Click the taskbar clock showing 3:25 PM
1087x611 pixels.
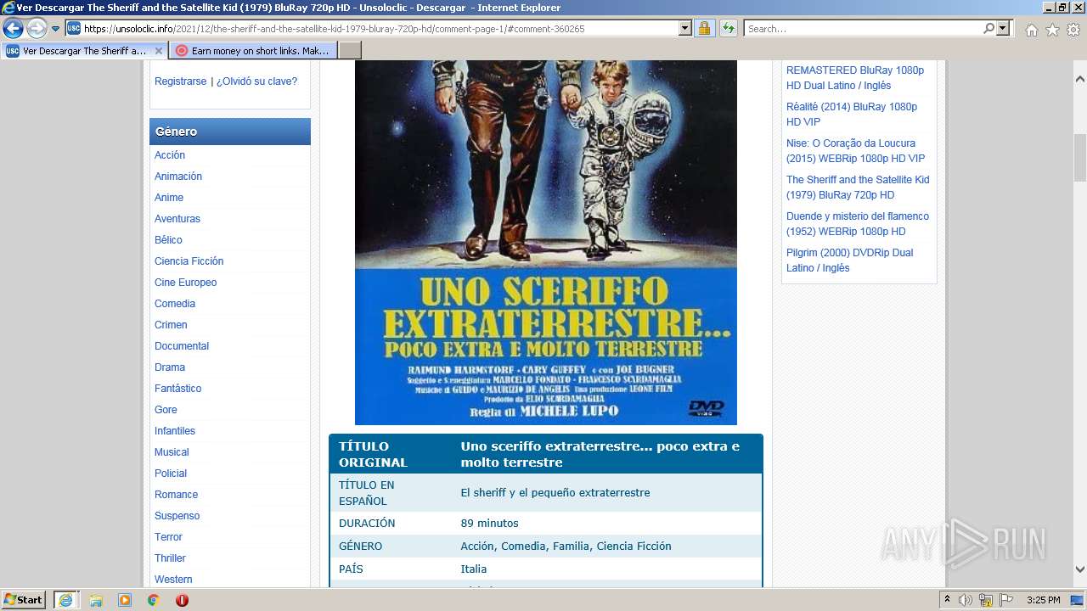pos(1043,600)
